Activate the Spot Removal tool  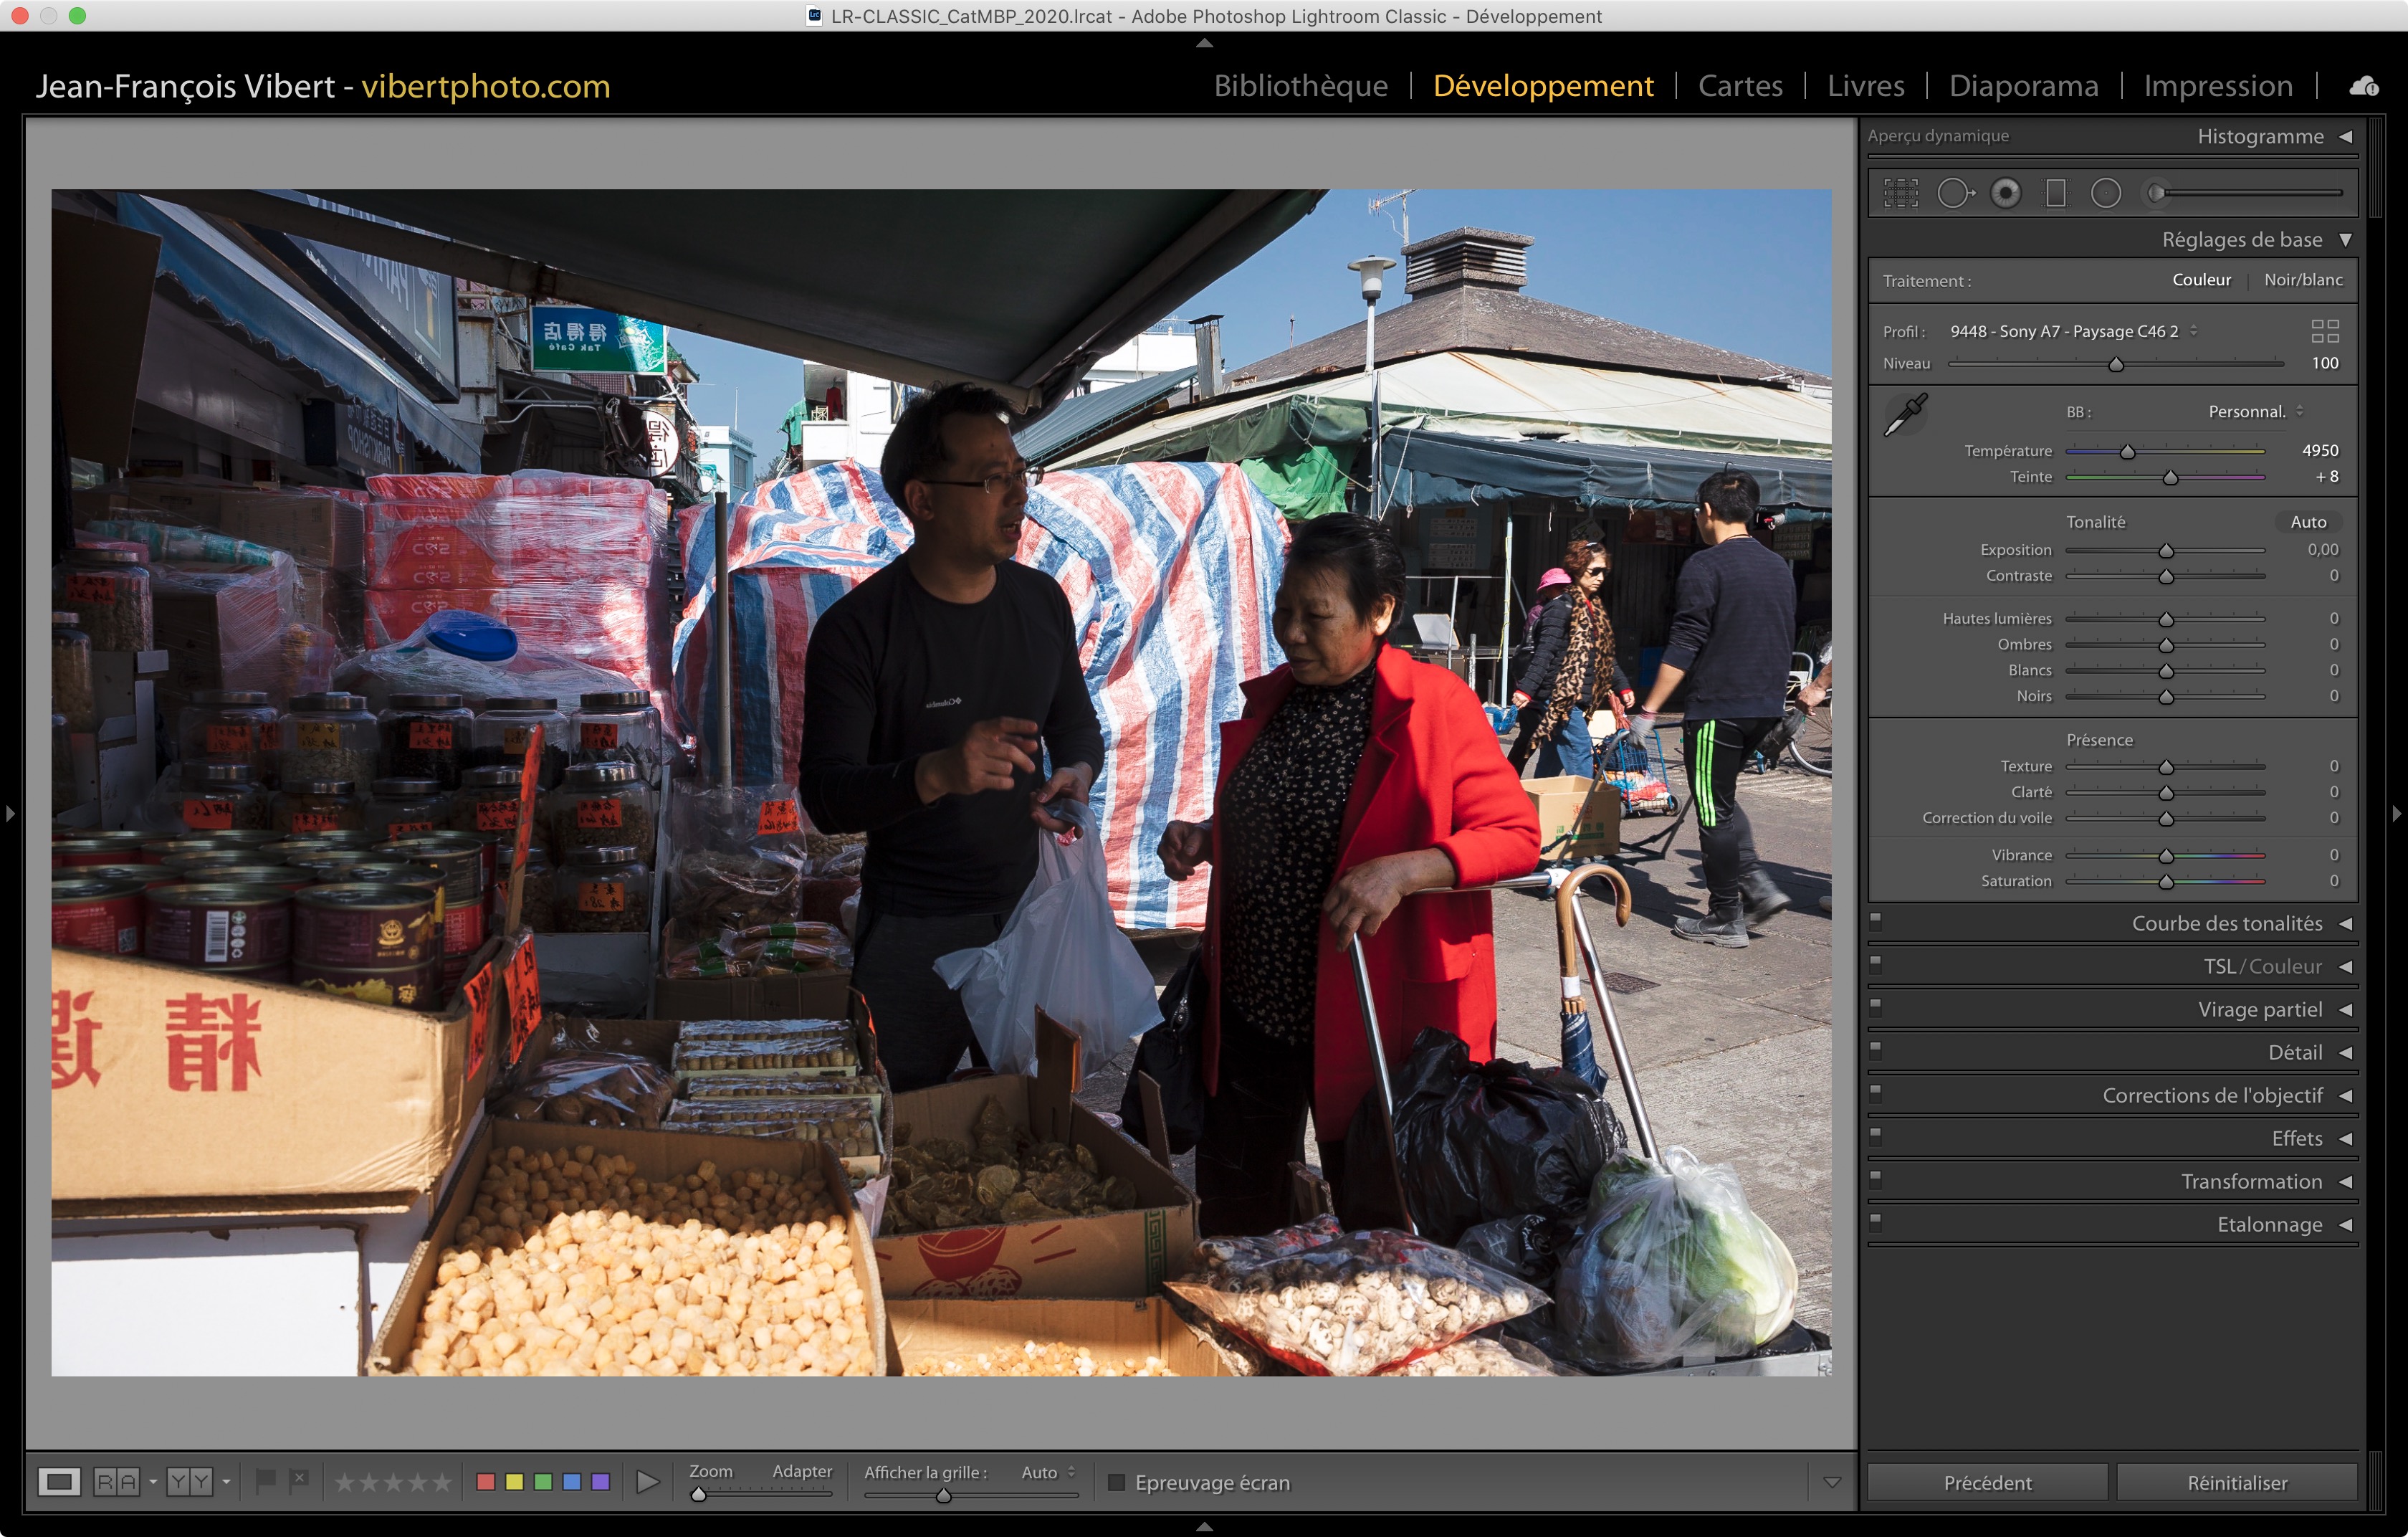[1954, 193]
